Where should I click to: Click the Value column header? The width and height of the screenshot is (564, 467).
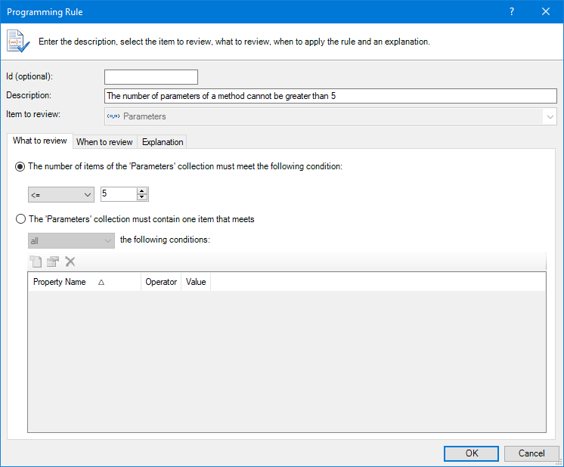tap(196, 282)
